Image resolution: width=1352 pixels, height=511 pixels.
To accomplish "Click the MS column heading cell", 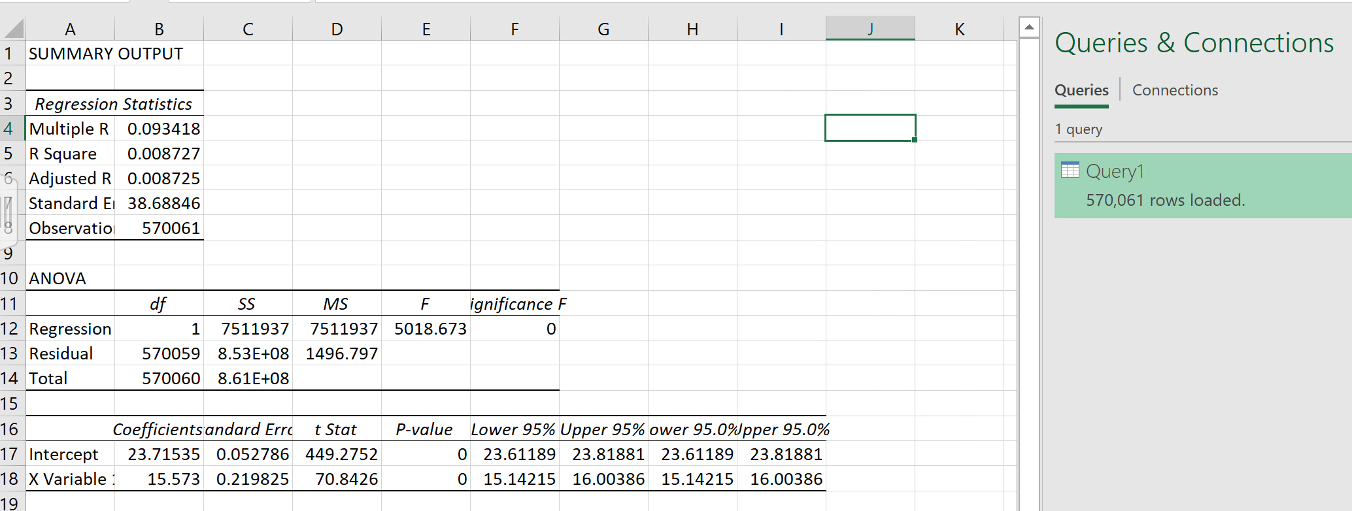I will [x=337, y=303].
